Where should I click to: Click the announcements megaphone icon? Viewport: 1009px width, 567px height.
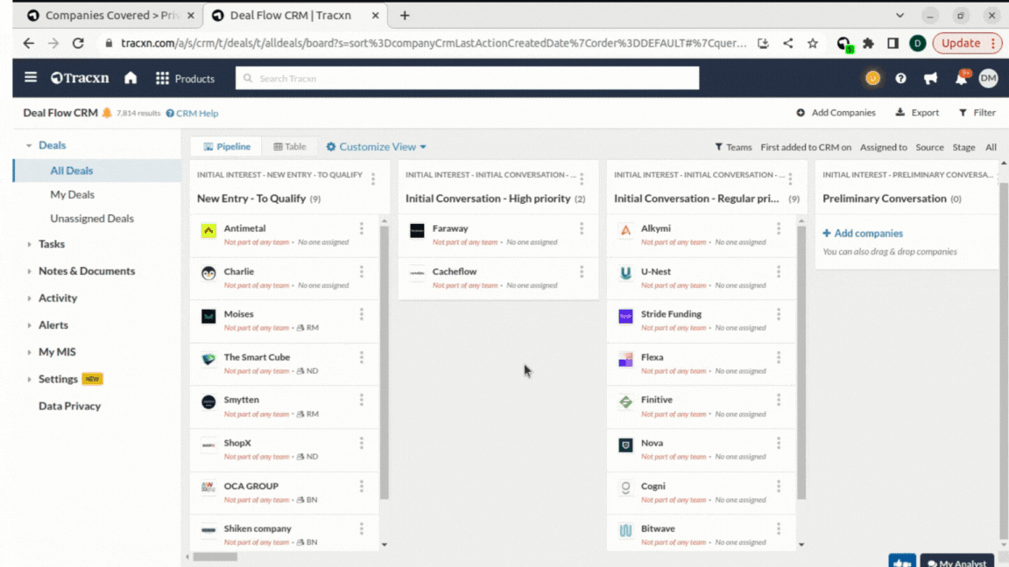[x=930, y=79]
